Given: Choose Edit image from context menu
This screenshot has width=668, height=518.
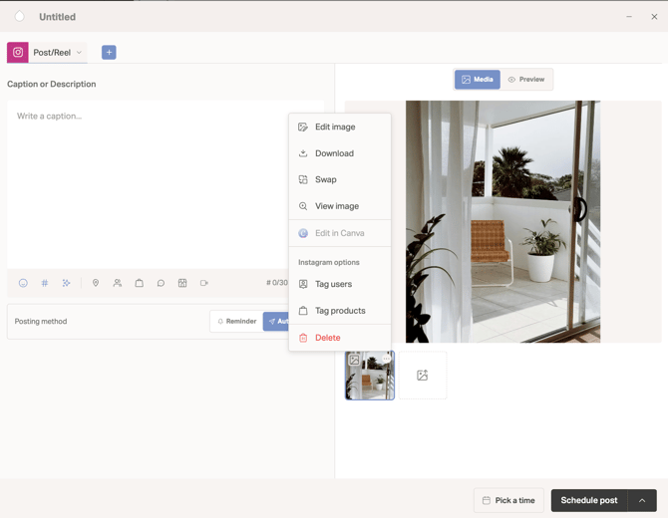Looking at the screenshot, I should pos(340,127).
